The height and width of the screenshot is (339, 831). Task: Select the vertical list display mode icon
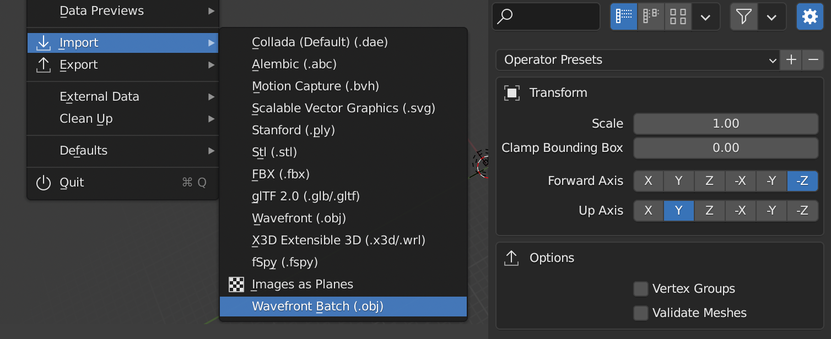623,17
